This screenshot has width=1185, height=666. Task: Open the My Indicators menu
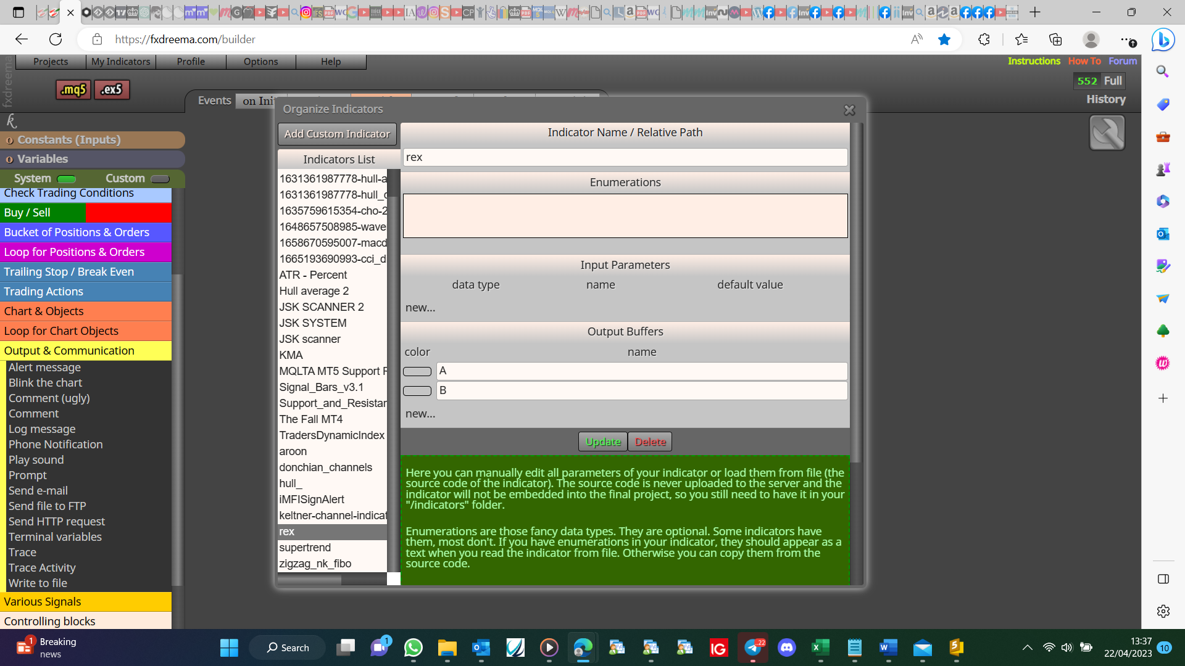tap(121, 62)
